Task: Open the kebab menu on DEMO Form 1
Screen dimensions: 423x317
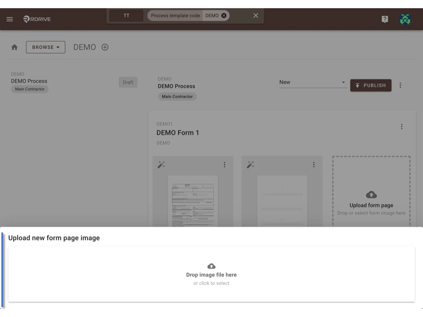Action: [402, 126]
